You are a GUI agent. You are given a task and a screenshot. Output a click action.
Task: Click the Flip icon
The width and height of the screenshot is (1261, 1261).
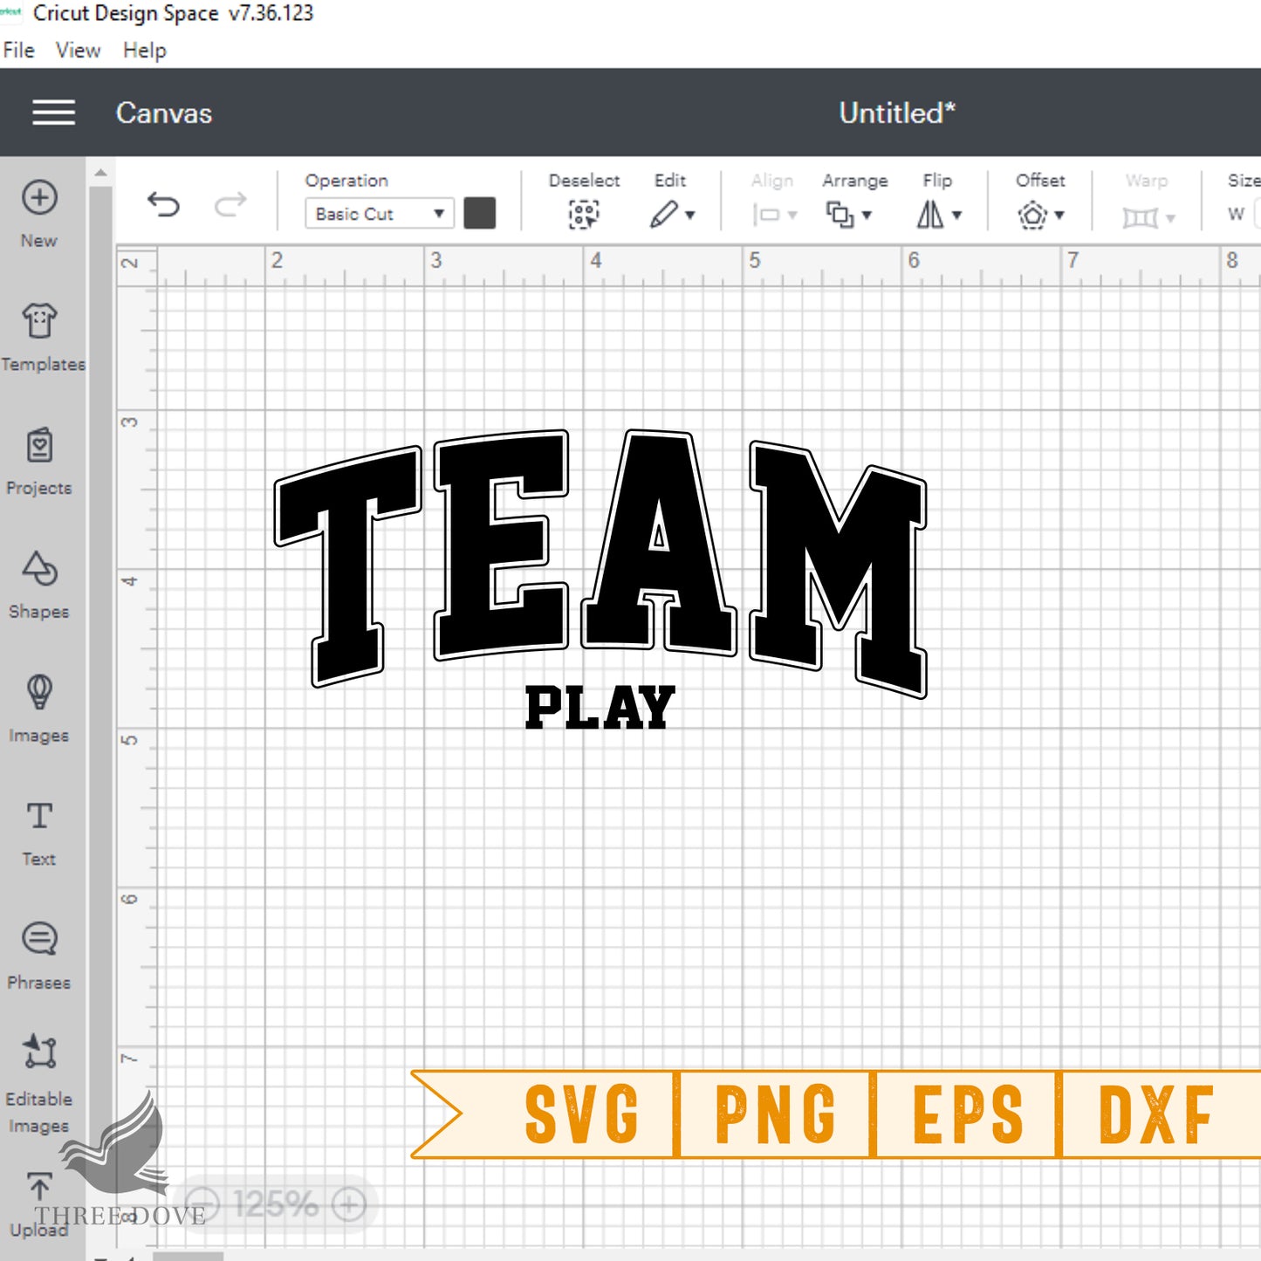click(x=930, y=215)
